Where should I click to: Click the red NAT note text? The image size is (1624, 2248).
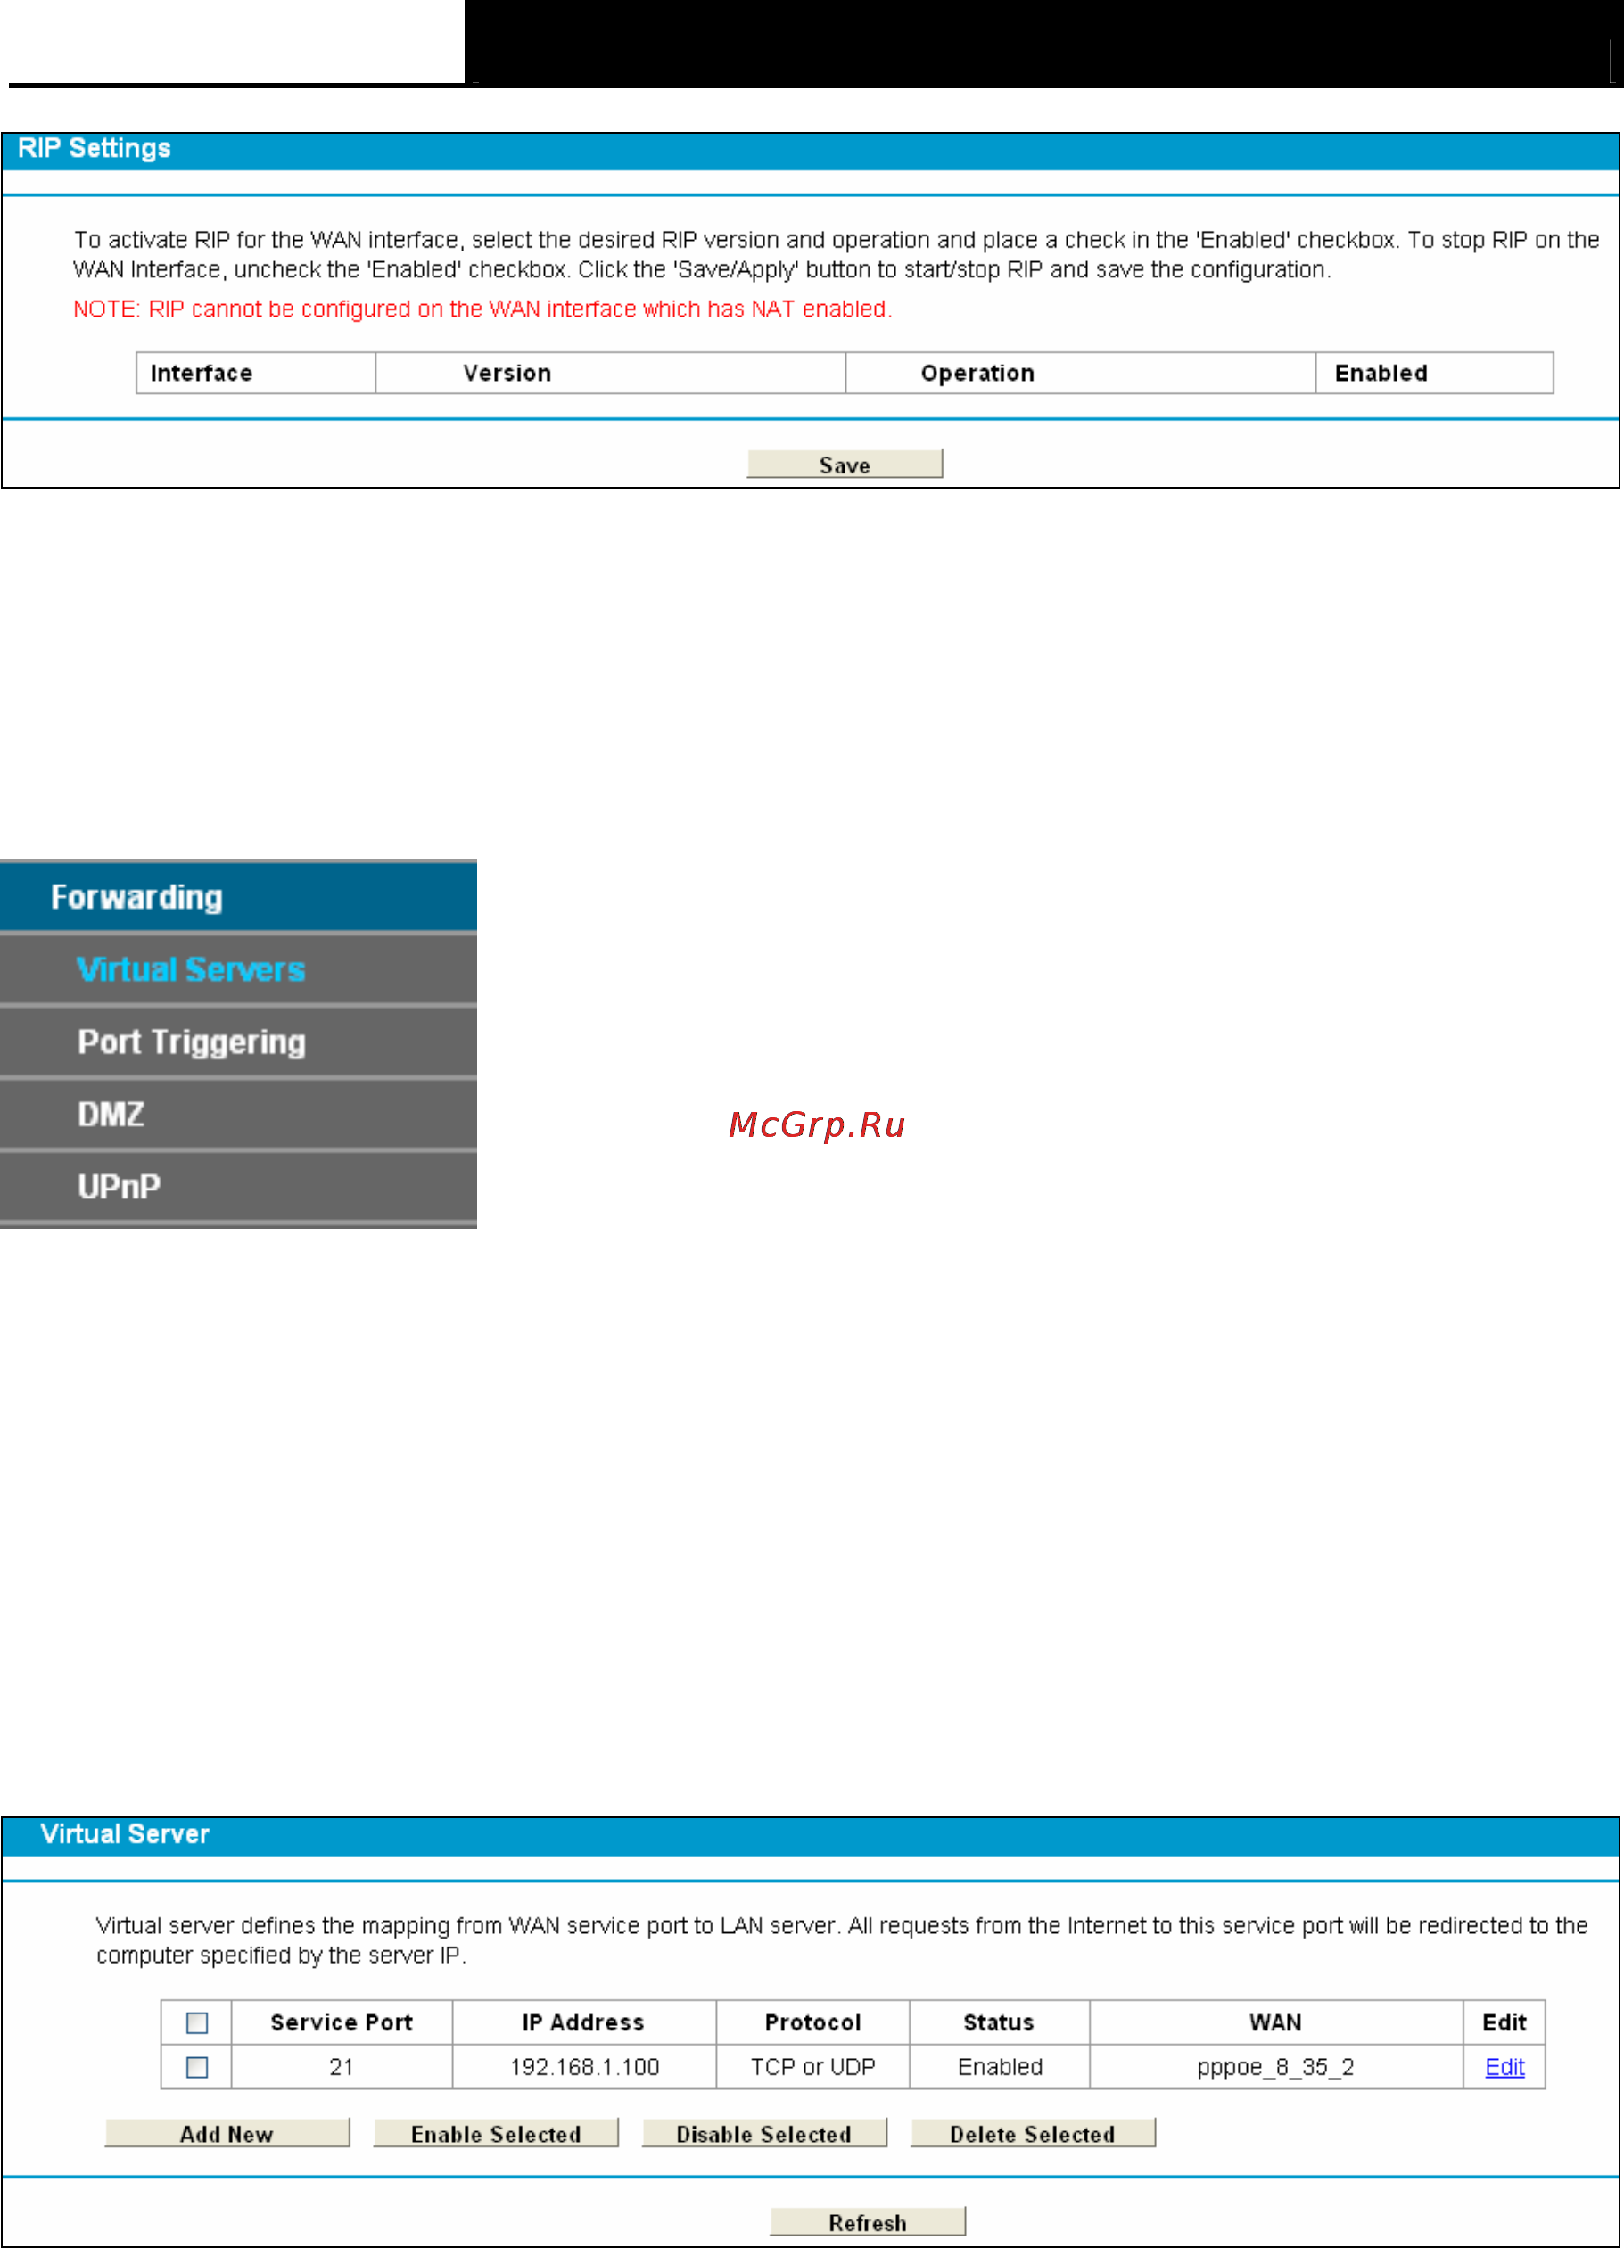[482, 309]
